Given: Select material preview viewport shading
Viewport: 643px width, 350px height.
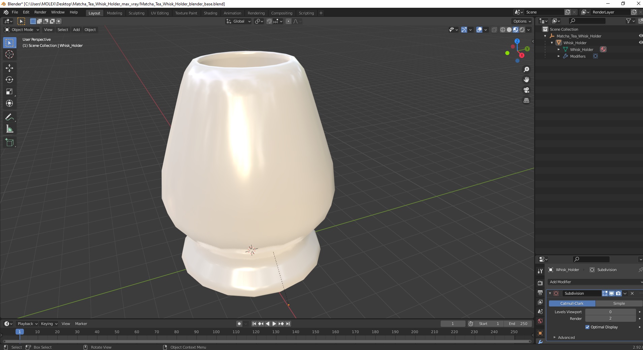Looking at the screenshot, I should 516,30.
